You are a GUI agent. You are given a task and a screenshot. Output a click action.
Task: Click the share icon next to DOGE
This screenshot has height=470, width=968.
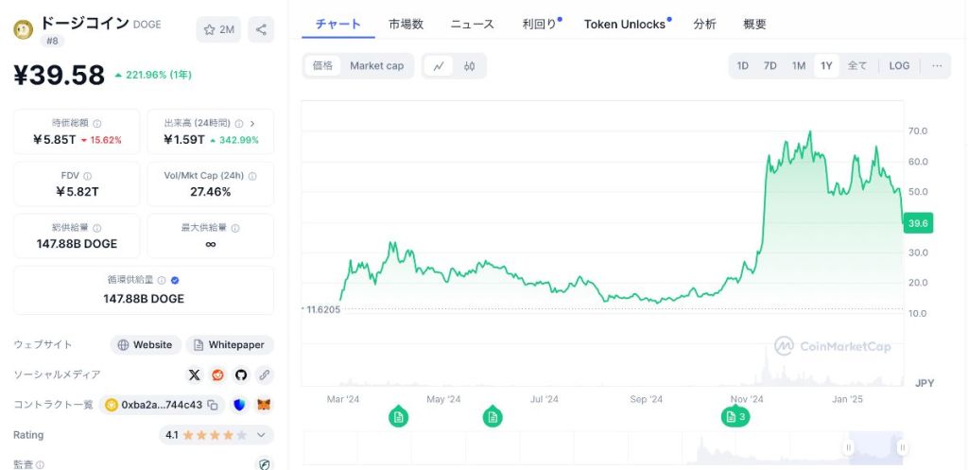point(261,29)
